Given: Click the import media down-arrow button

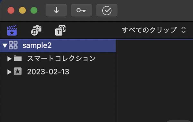Looking at the screenshot, I should (56, 10).
